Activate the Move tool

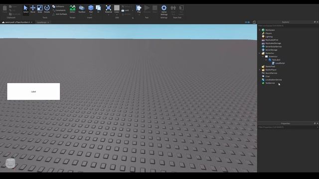pyautogui.click(x=33, y=9)
